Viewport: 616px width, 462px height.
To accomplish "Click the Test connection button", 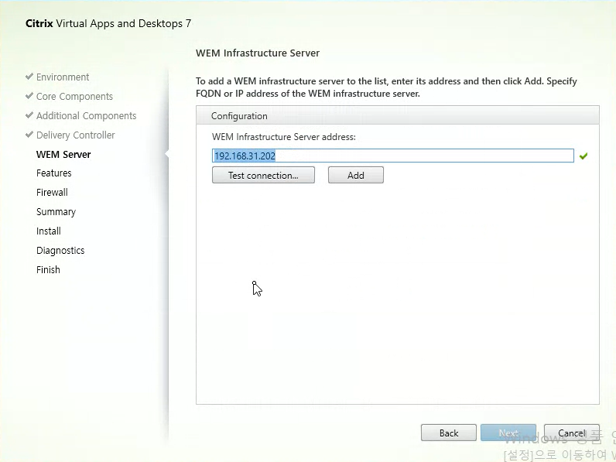I will pyautogui.click(x=263, y=175).
